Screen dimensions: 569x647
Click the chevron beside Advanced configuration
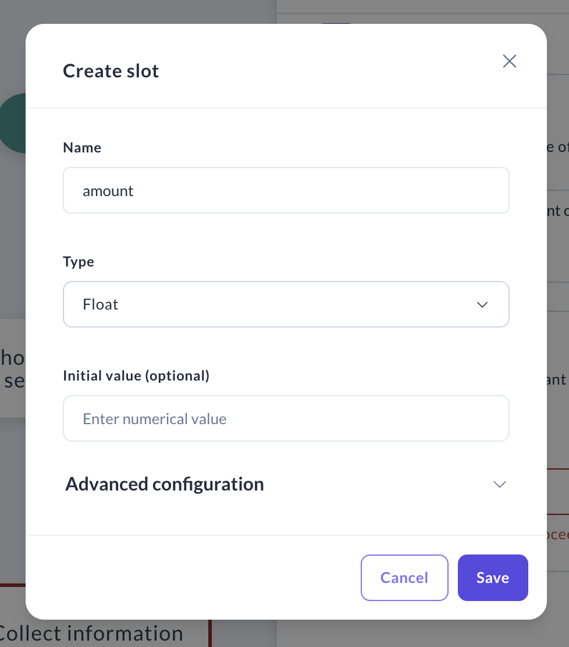tap(499, 484)
